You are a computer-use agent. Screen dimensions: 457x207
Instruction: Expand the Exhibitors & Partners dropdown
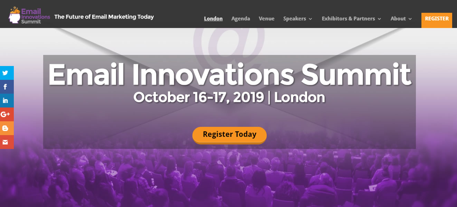[349, 19]
